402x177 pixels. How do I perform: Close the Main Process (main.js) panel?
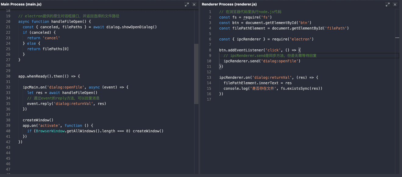[194, 5]
